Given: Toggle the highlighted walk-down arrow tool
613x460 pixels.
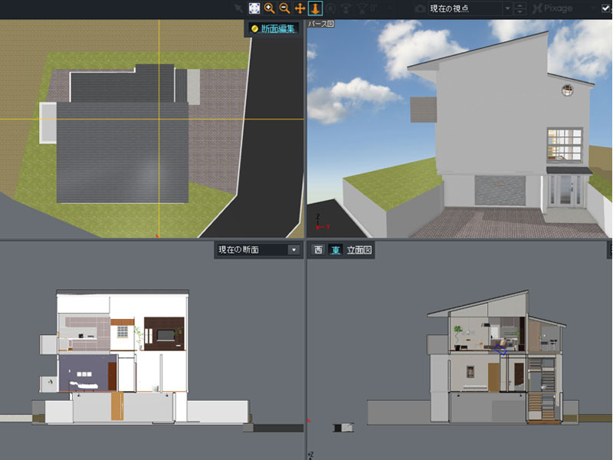Looking at the screenshot, I should [x=315, y=8].
